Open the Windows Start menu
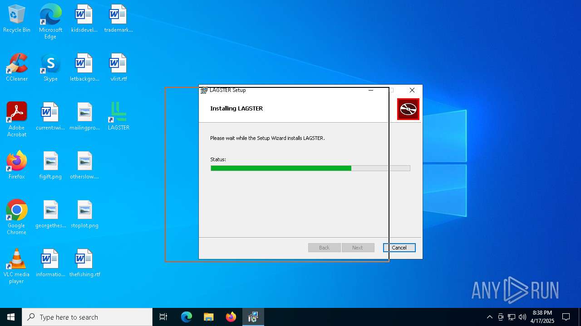 point(11,317)
